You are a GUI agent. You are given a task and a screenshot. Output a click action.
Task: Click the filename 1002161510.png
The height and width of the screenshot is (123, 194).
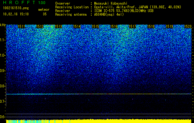[x=16, y=8]
